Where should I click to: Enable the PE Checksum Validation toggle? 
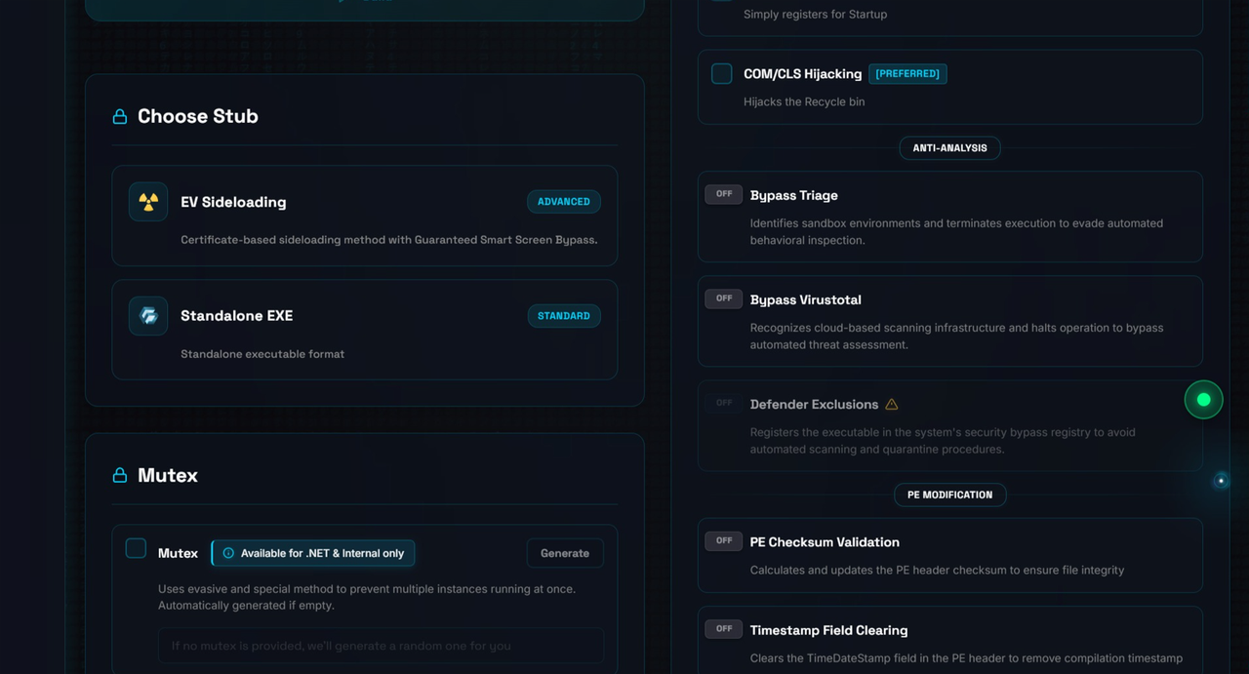pos(724,540)
